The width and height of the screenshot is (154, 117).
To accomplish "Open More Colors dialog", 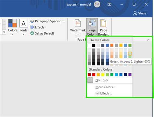I will pos(110,87).
